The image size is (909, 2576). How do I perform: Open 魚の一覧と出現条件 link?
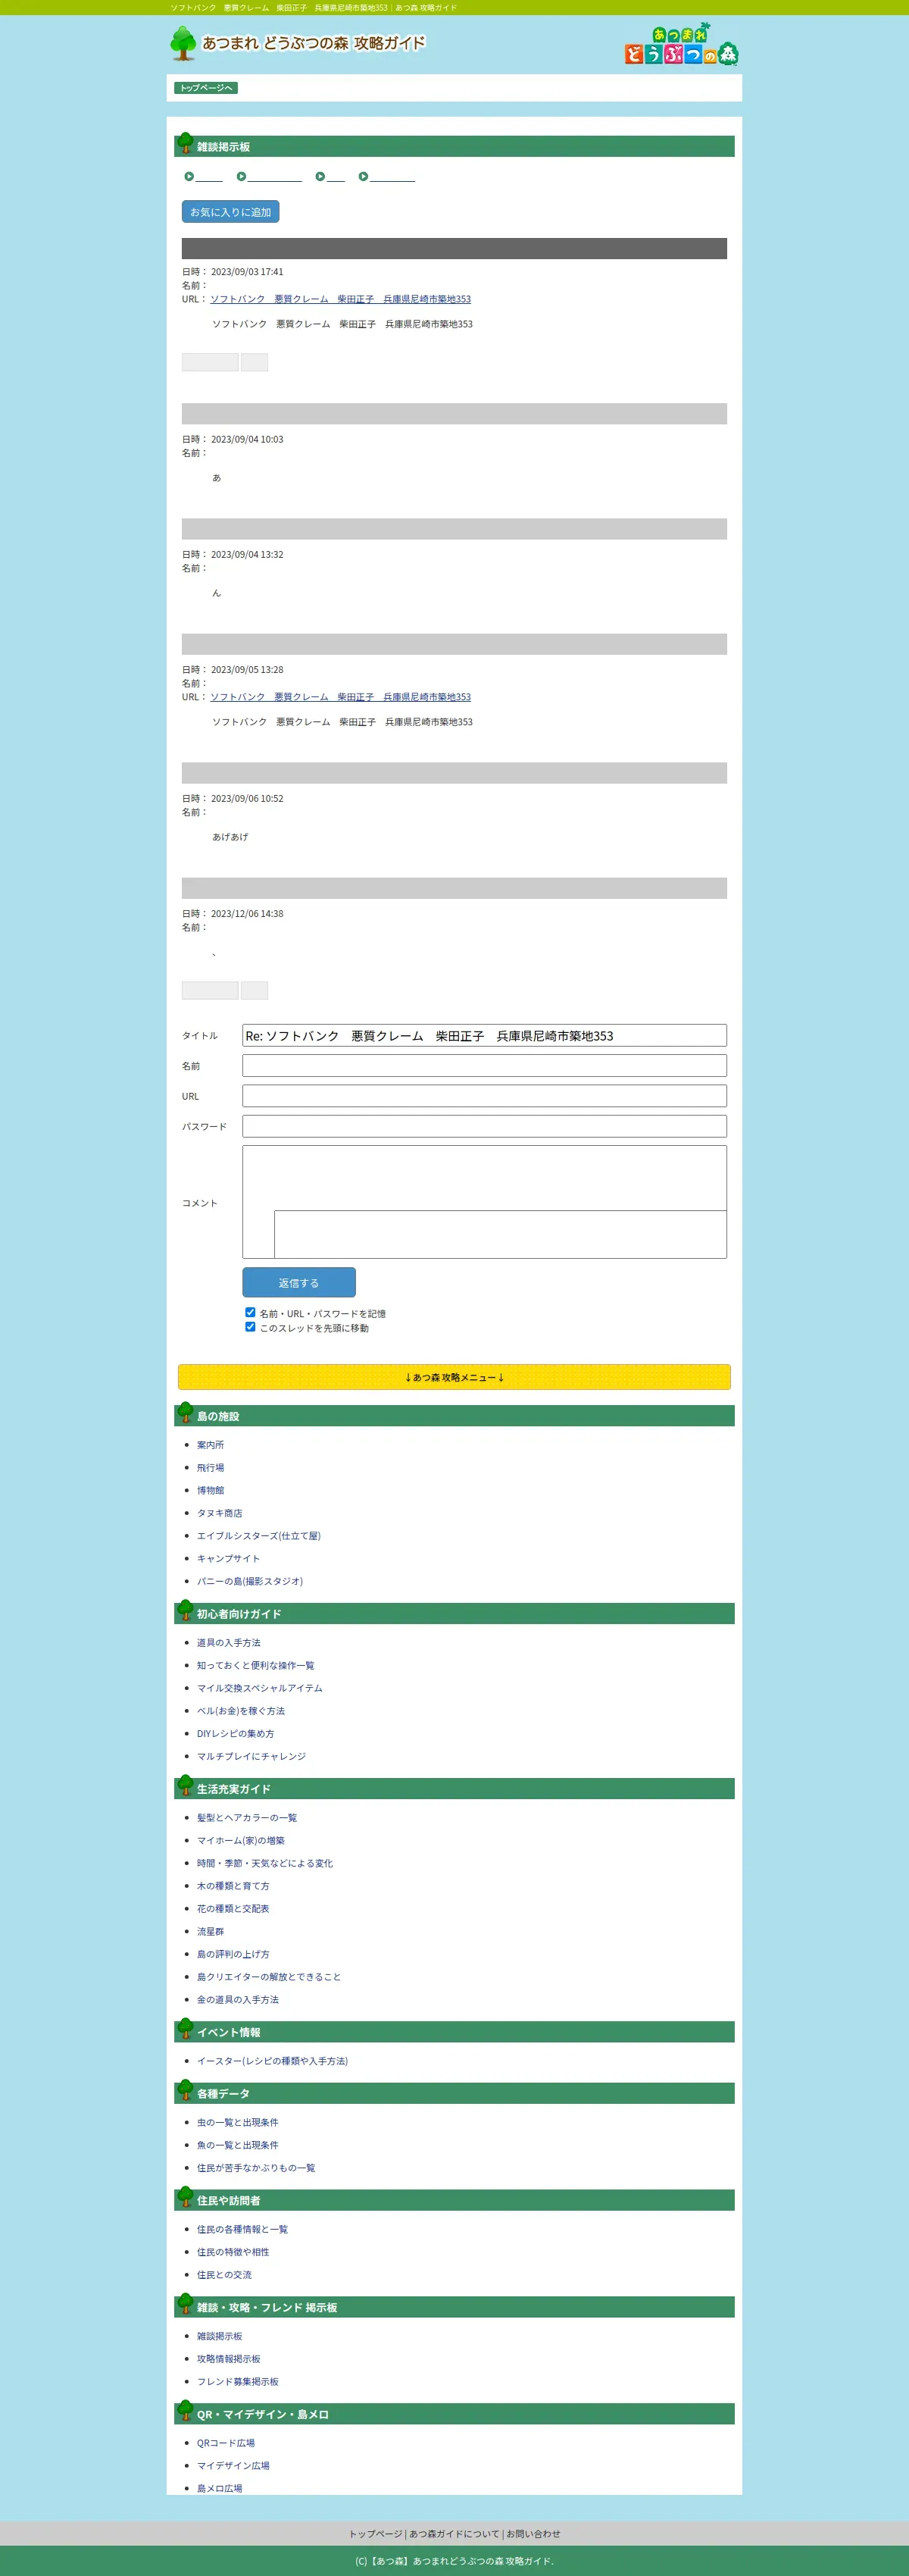click(x=238, y=2145)
